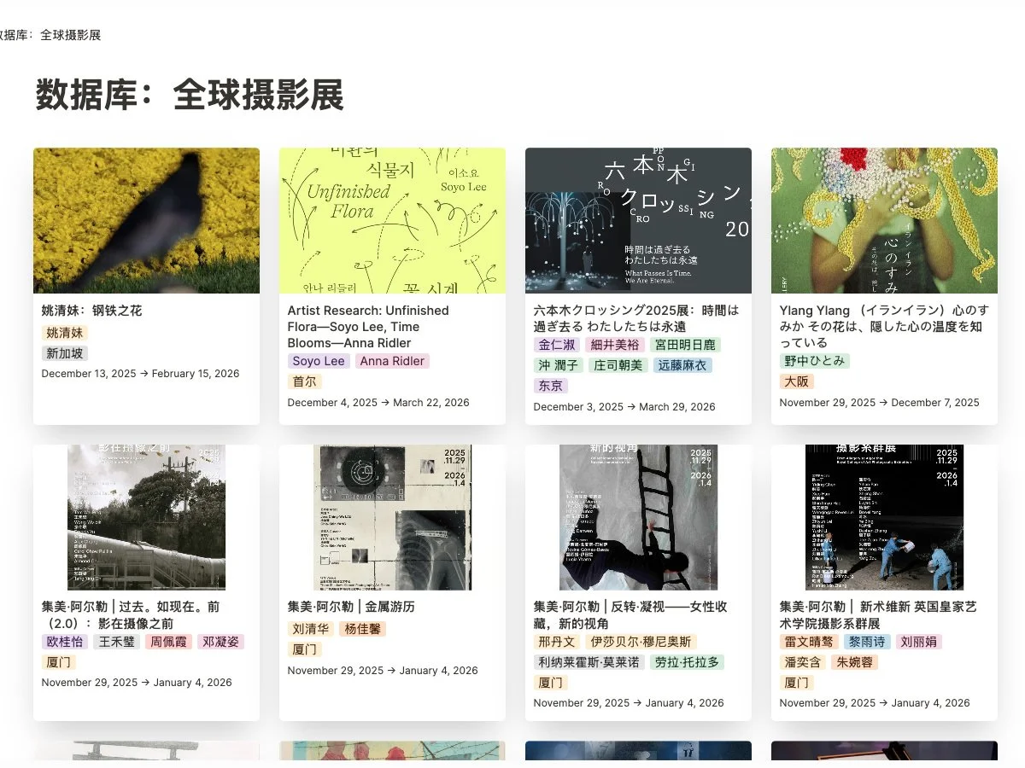Screen dimensions: 1025x768
Task: Select the 刘清华 artist tag
Action: point(311,630)
